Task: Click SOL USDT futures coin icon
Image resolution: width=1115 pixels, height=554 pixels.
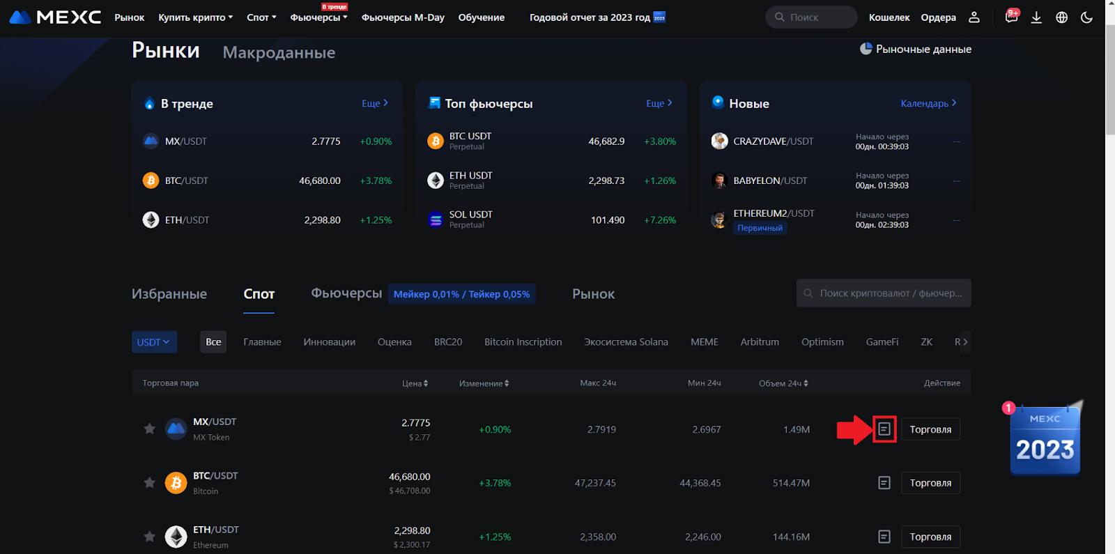Action: click(x=436, y=220)
